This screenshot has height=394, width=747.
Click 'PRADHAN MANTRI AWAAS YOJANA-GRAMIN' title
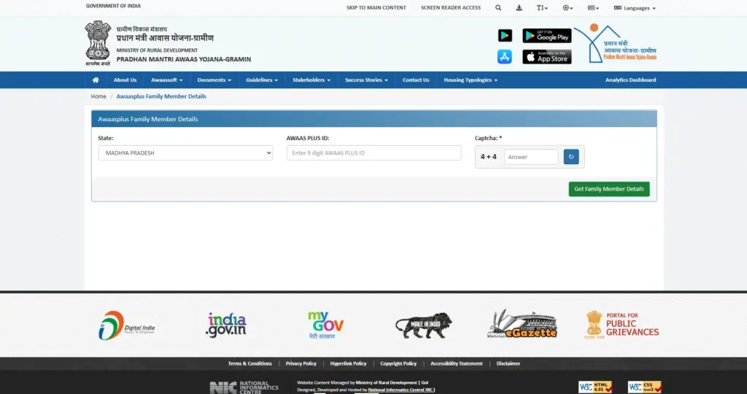(x=183, y=60)
